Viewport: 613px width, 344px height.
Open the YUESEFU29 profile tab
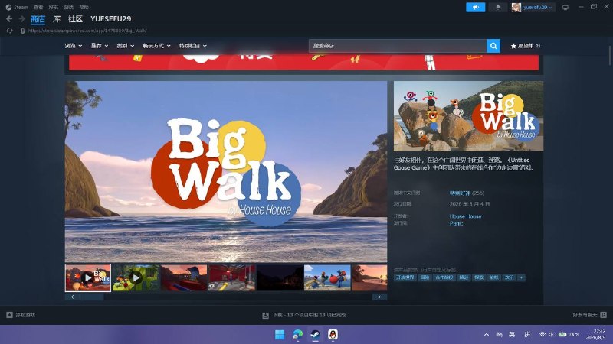tap(110, 18)
